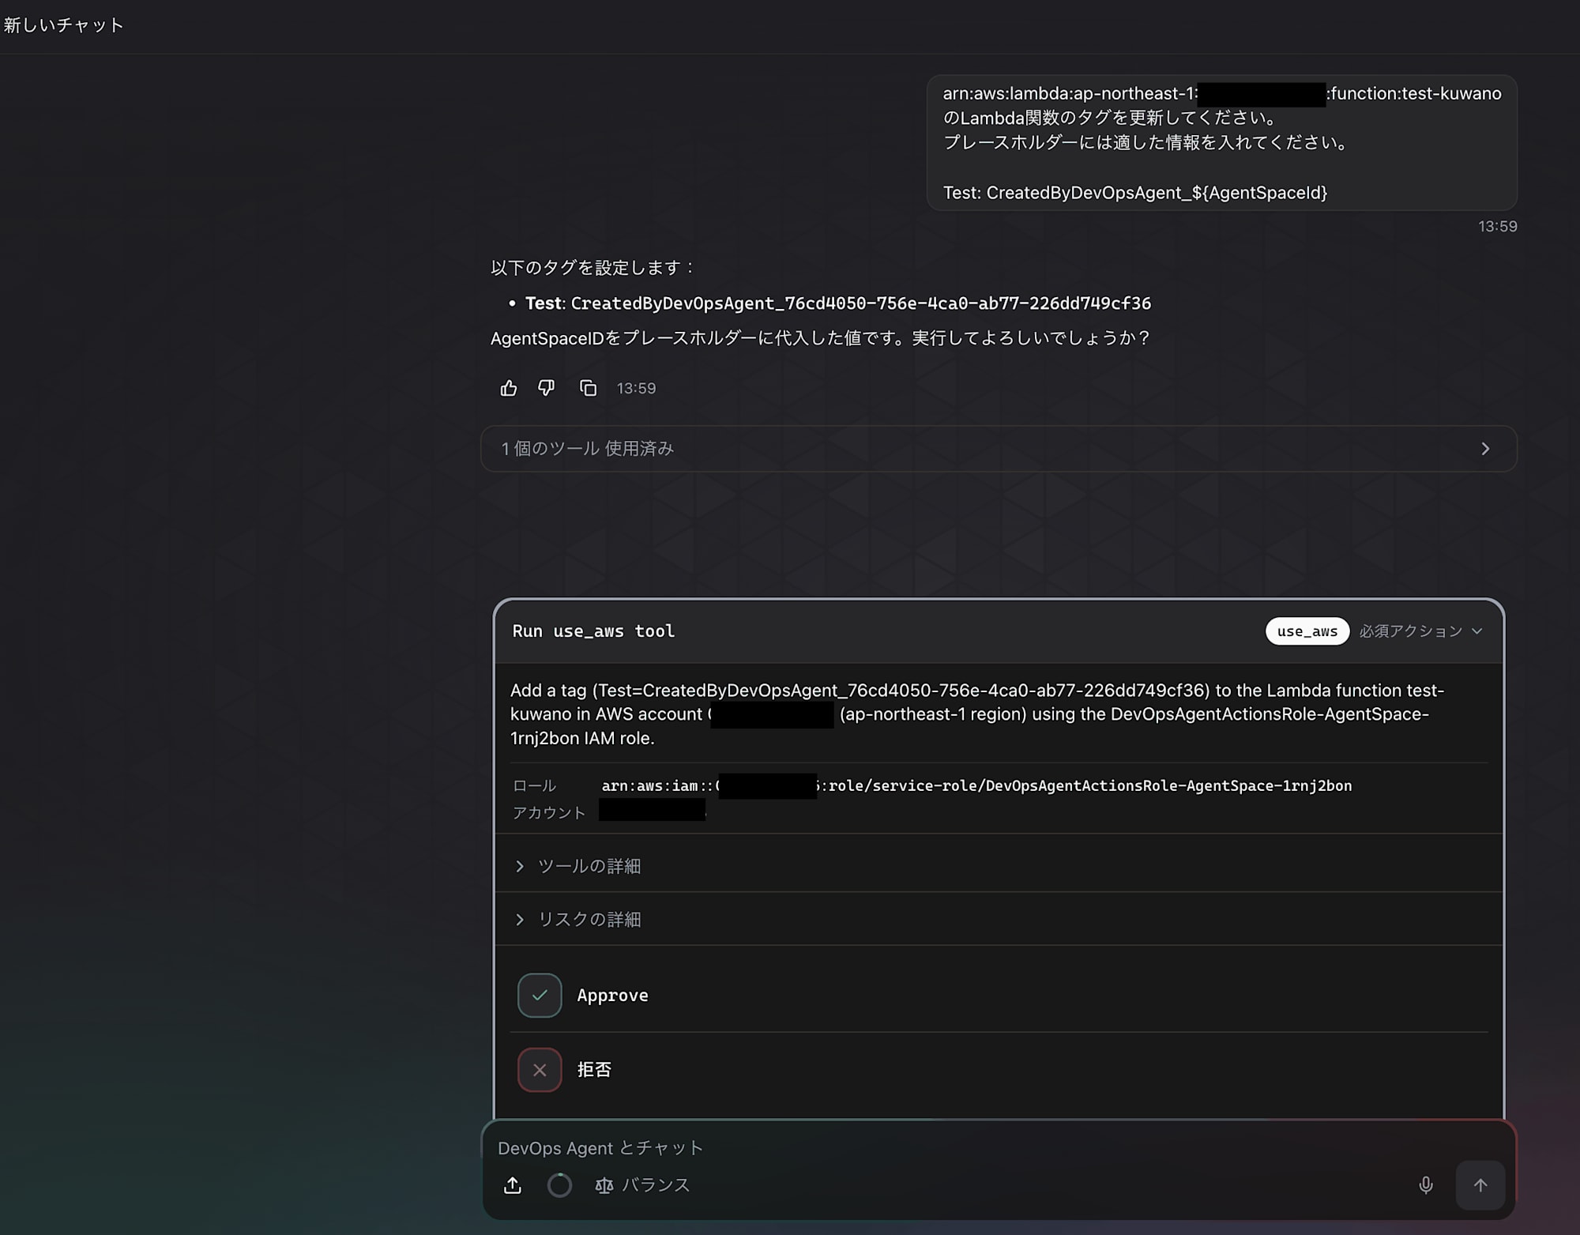Click the 以下のタグを設定します text

point(592,268)
